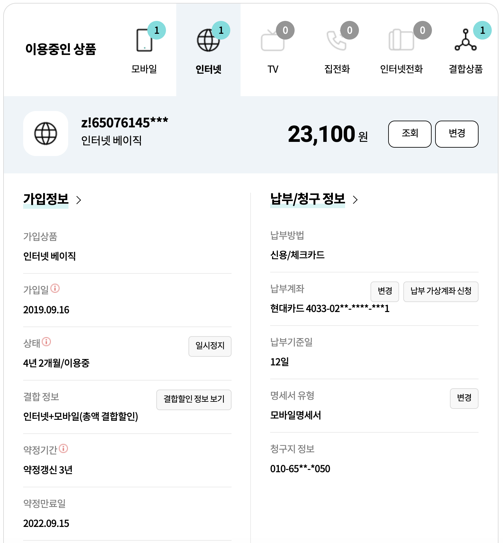Click 납부 가상계좌 신청 button
Screen dimensions: 503x543
[441, 291]
